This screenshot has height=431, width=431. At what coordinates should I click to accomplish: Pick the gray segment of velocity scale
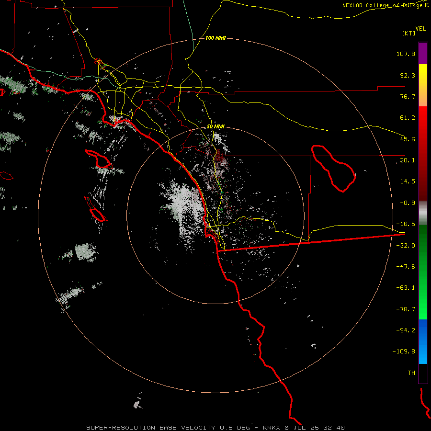tap(423, 213)
